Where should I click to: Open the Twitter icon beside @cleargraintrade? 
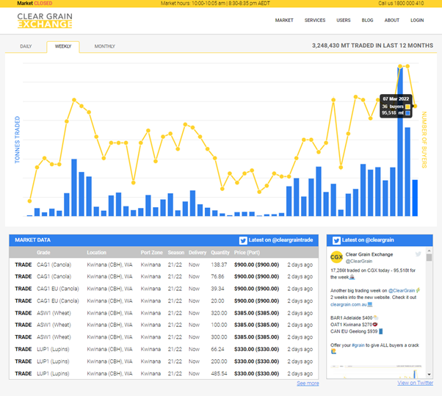pyautogui.click(x=243, y=240)
